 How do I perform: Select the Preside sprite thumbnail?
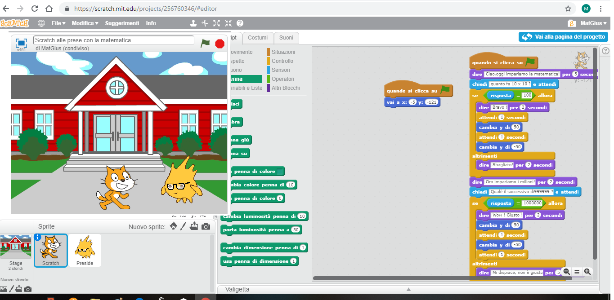pos(85,250)
